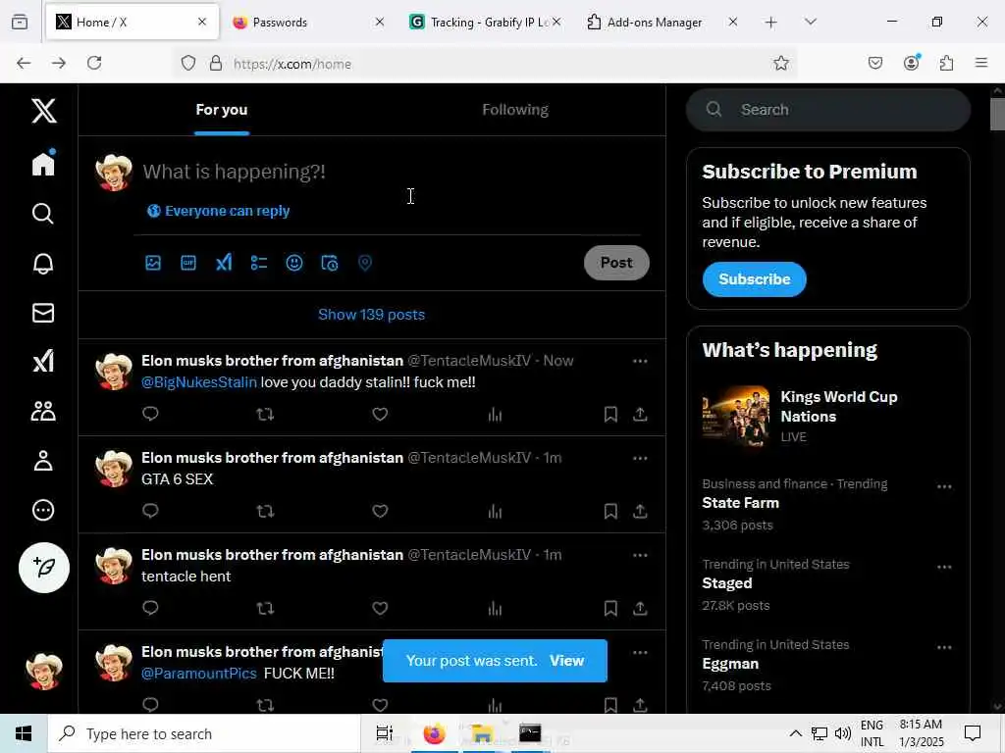Like the 'tentacle hent' post
The image size is (1005, 753).
[380, 608]
